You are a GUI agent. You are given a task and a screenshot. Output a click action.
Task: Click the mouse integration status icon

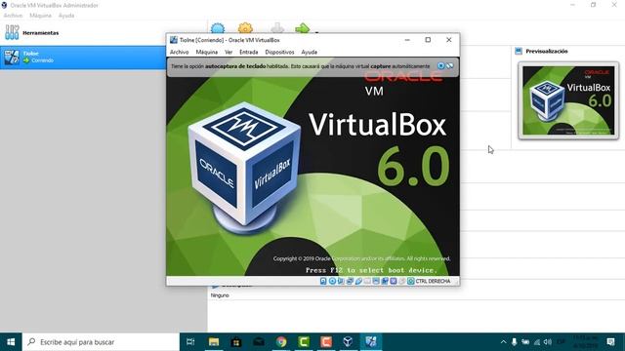(402, 282)
